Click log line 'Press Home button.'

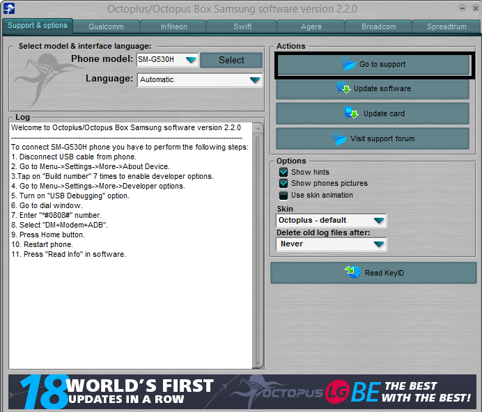48,235
